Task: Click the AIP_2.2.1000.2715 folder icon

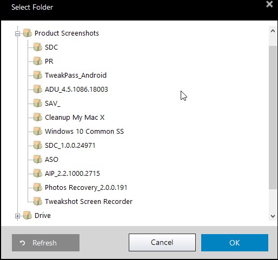Action: 38,173
